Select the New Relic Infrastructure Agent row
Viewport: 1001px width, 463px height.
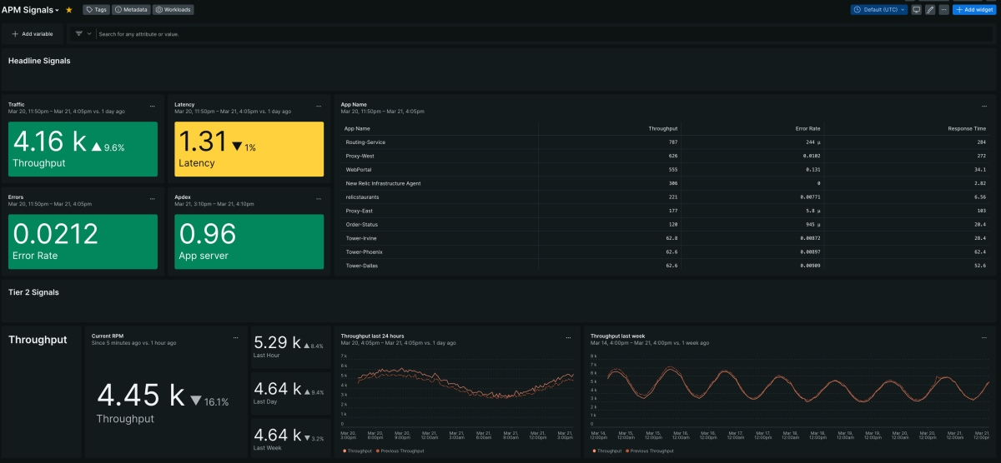(x=666, y=183)
